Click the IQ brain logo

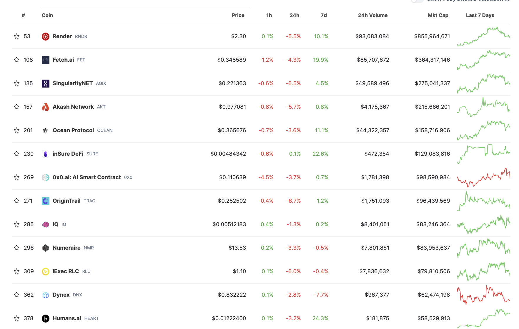coord(46,224)
